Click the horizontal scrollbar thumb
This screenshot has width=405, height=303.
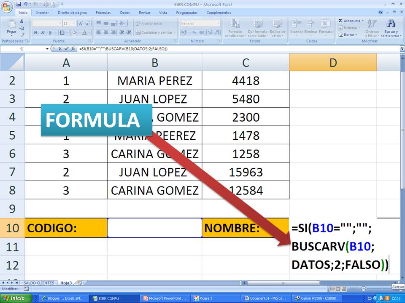coord(283,283)
